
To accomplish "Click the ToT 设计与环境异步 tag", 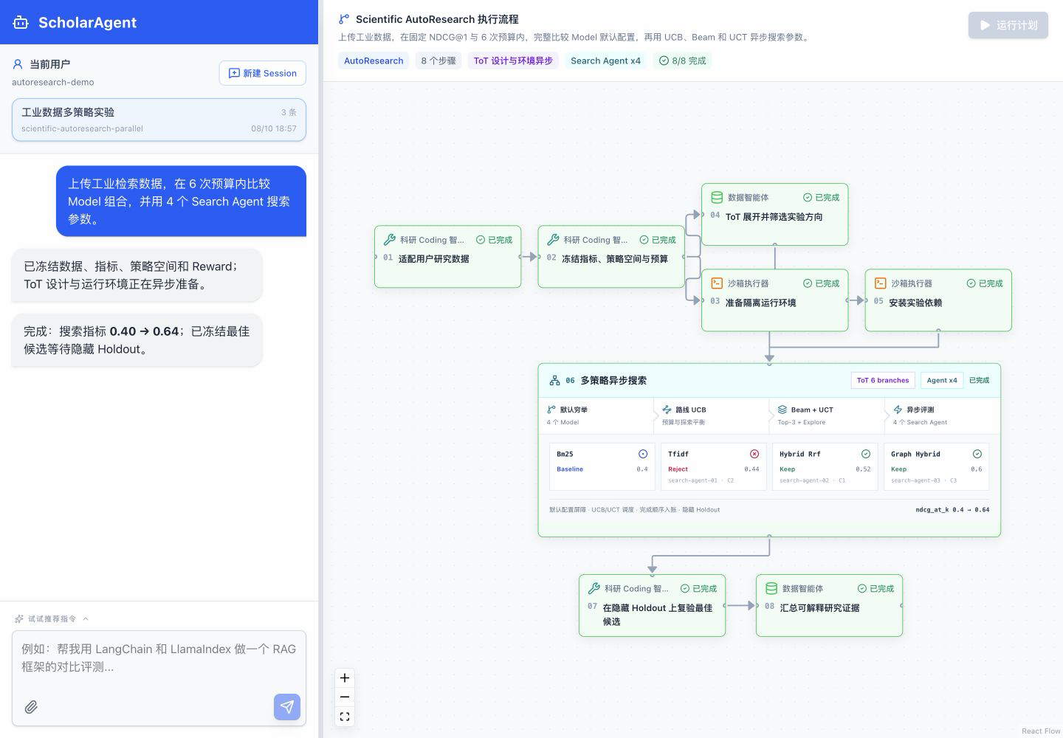I will (513, 61).
